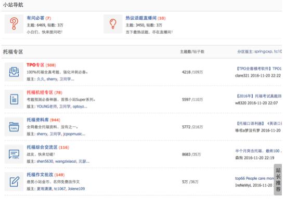
Task: Open latest post 【托福口语利器】
Action: pos(259,123)
